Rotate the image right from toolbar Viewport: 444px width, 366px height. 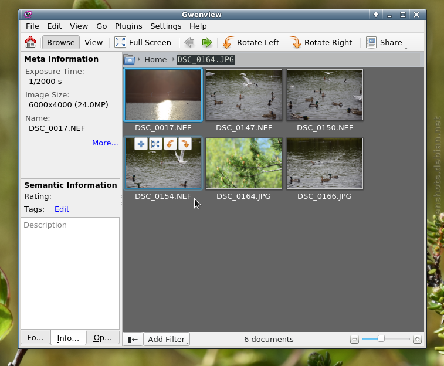click(321, 42)
